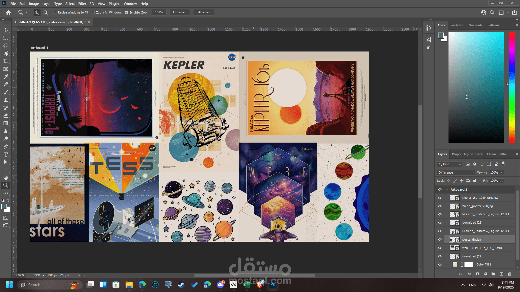Select the Move tool
520x292 pixels.
click(x=6, y=30)
